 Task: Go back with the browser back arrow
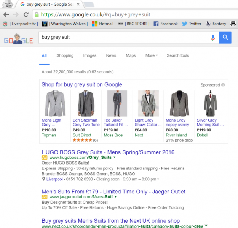6,14
